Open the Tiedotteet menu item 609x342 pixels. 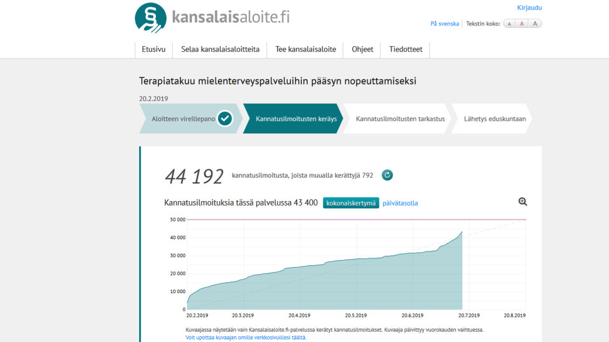406,49
